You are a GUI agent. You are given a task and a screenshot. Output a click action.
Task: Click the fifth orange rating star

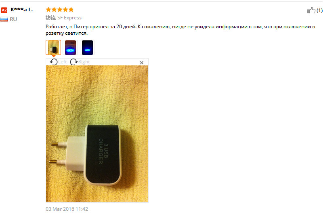[x=71, y=10]
